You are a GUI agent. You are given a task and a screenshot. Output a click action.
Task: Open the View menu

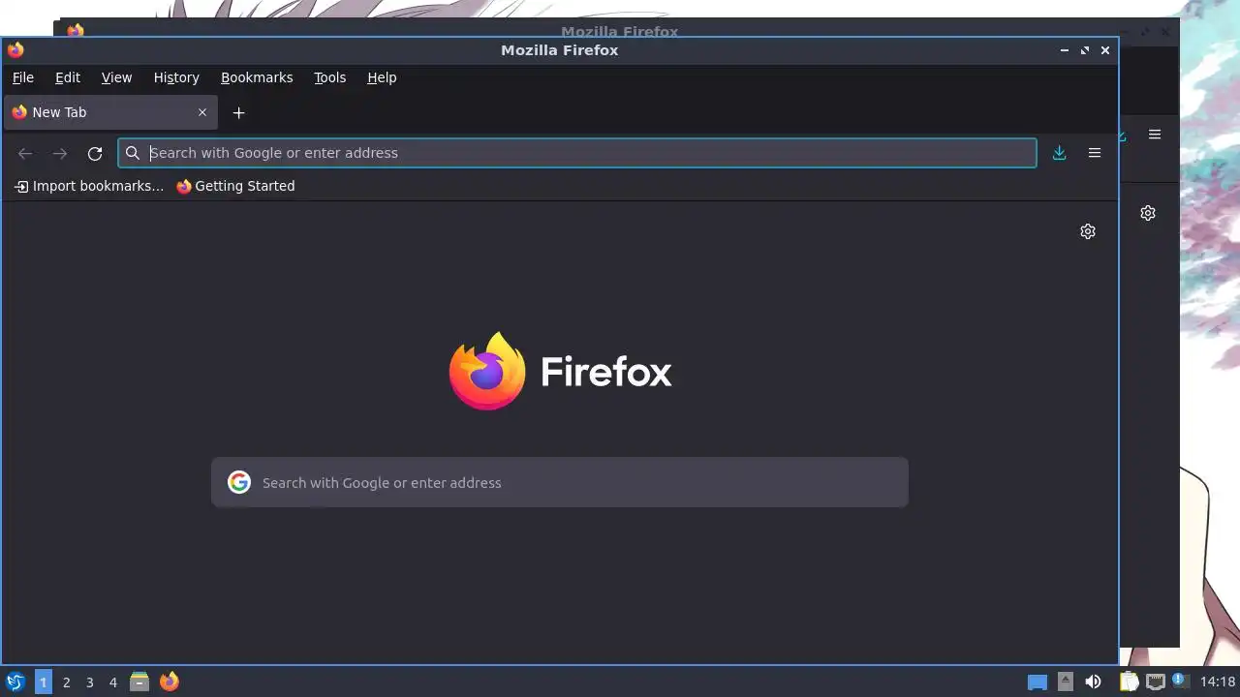(x=116, y=77)
